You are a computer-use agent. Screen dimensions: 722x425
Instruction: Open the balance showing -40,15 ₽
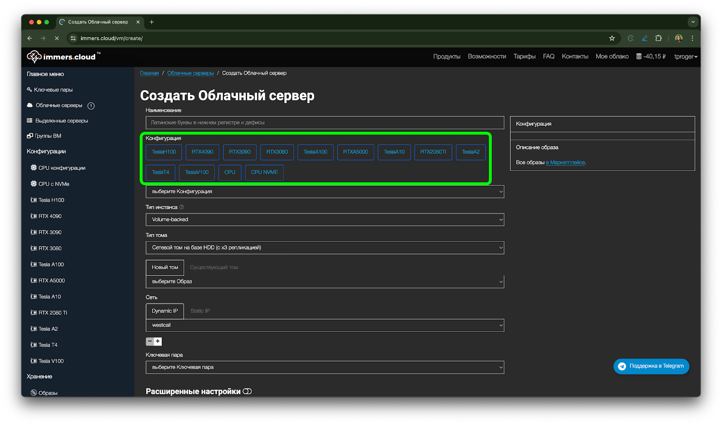click(x=651, y=56)
